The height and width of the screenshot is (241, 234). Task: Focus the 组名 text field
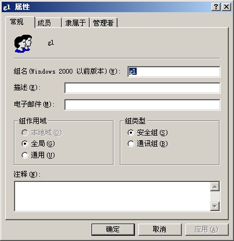tap(174, 72)
